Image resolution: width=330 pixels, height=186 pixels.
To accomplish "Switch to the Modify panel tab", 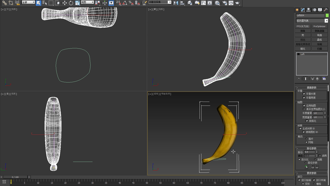I will 303,10.
